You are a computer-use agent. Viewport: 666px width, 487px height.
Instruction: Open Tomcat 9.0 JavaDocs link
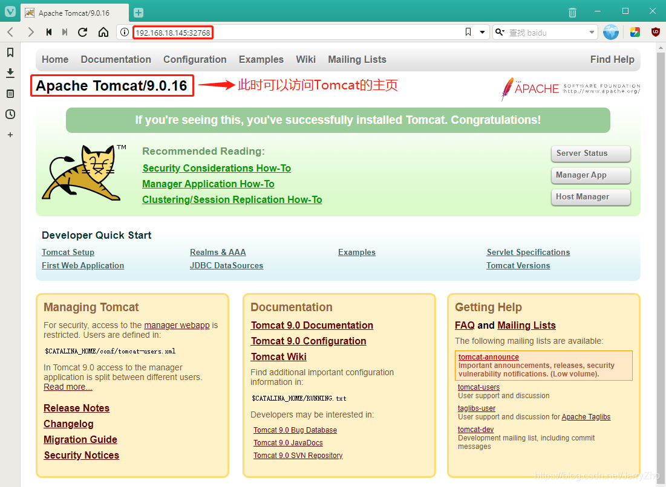point(288,443)
